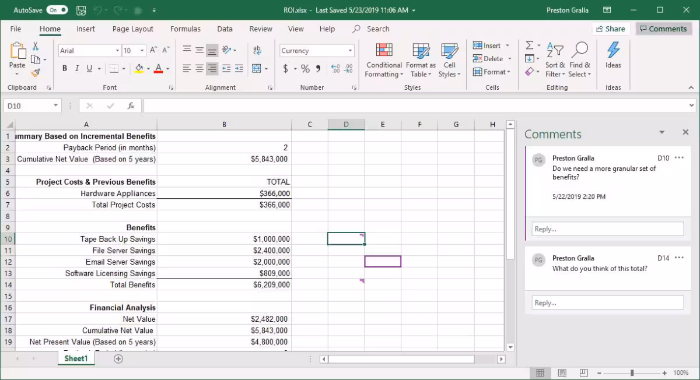
Task: Toggle AutoSave off
Action: click(57, 9)
